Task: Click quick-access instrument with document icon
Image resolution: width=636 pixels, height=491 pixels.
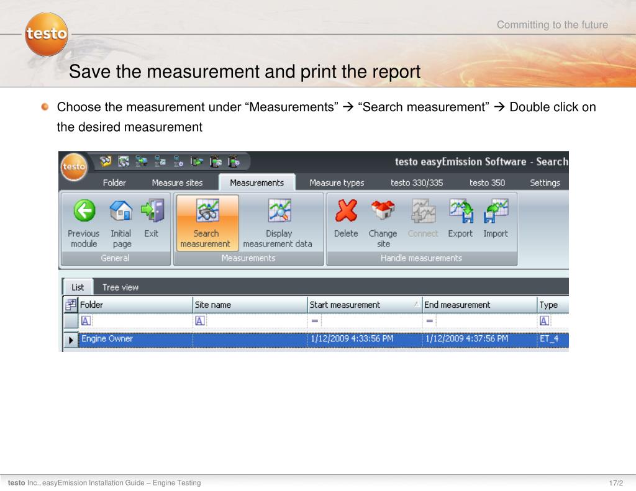Action: (x=160, y=162)
